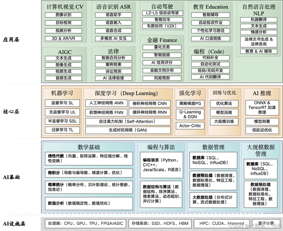Click the 生成对抗网络 (GAN) box
The height and width of the screenshot is (231, 283).
[x=128, y=130]
